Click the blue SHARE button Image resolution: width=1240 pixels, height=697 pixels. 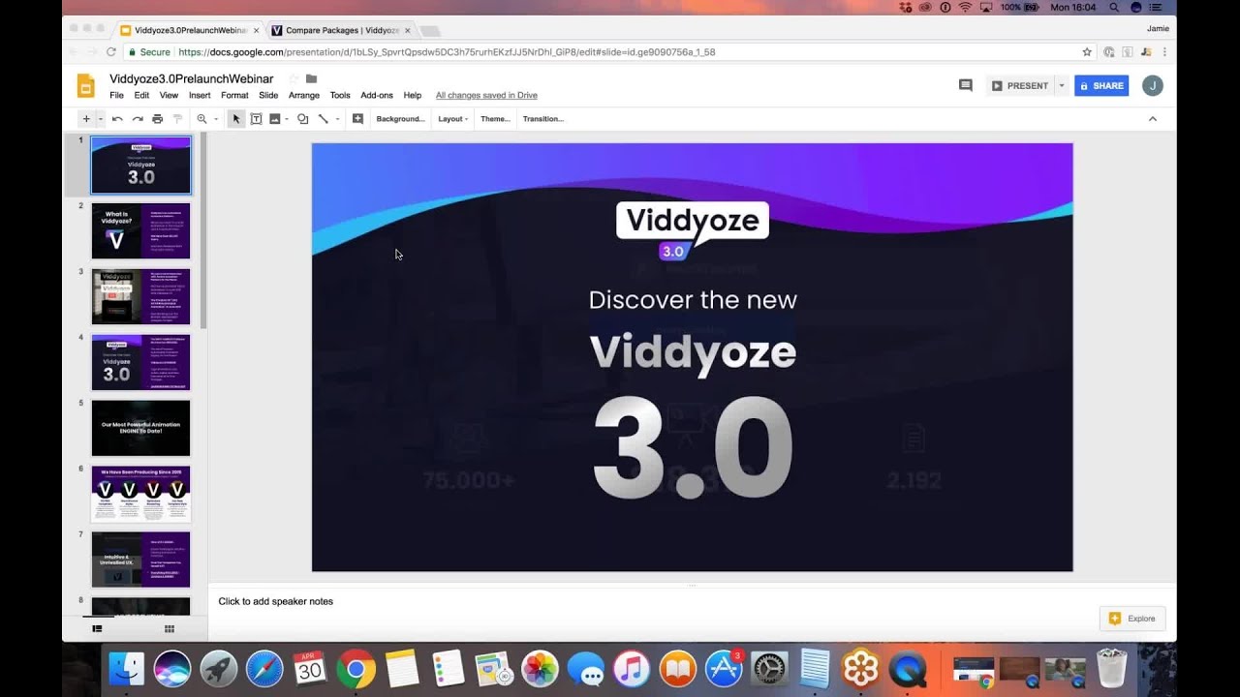1101,85
